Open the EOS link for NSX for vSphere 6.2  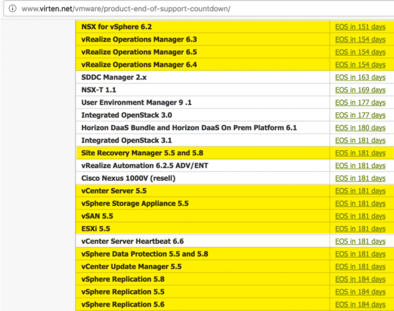point(361,27)
